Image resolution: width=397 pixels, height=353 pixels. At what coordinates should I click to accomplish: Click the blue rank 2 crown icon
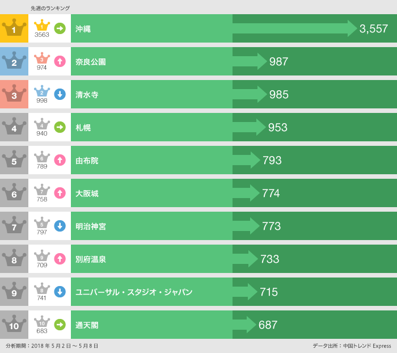(x=14, y=61)
